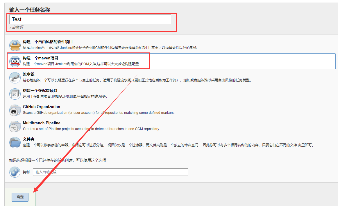Select the Multibranch Pipeline icon
340x206 pixels.
(15, 126)
